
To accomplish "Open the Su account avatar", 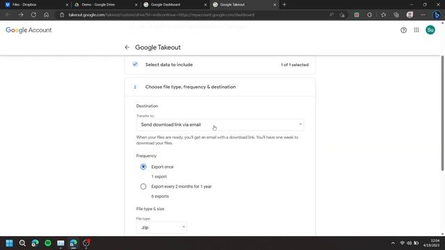I will [430, 30].
